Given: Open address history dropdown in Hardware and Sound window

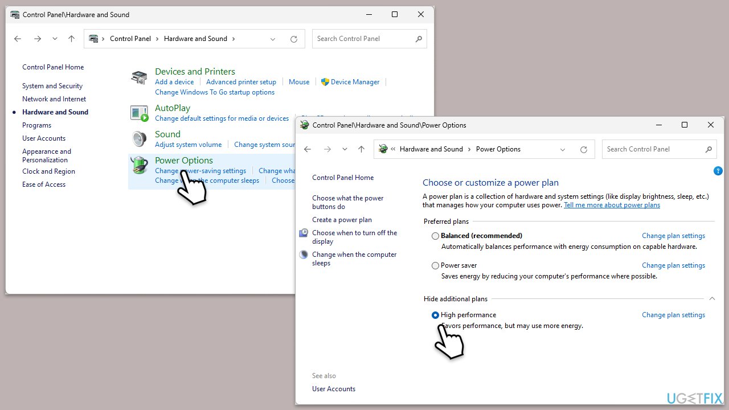Looking at the screenshot, I should [273, 39].
